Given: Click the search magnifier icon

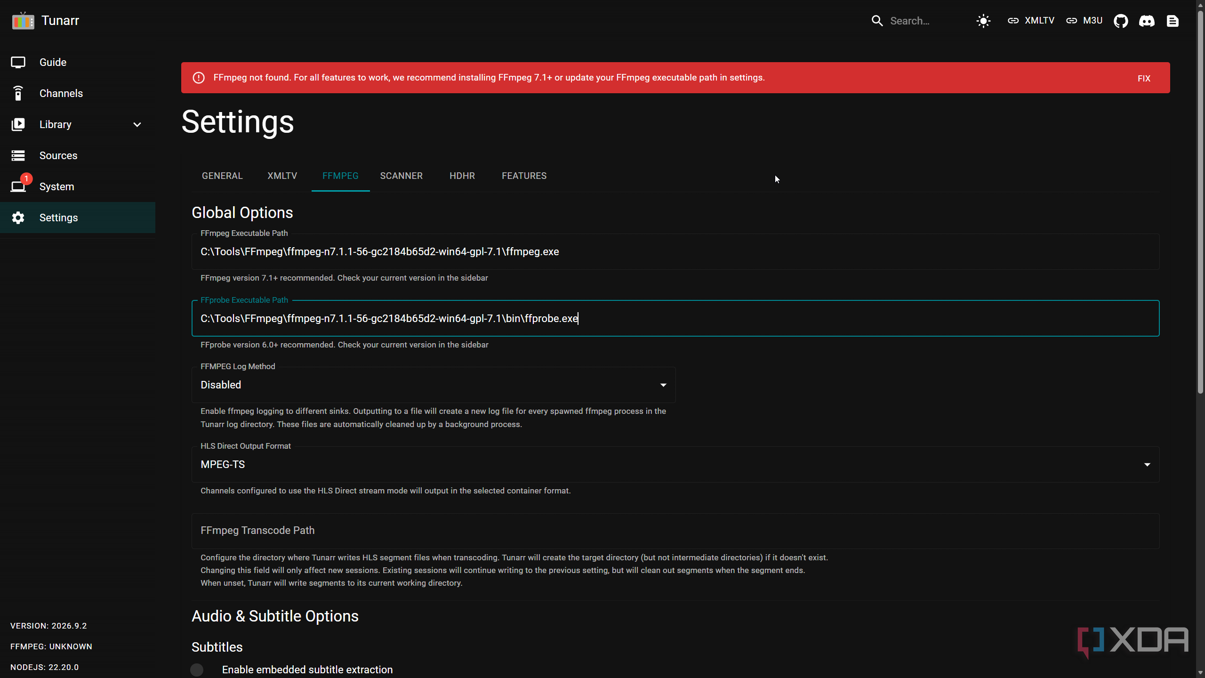Looking at the screenshot, I should click(877, 21).
